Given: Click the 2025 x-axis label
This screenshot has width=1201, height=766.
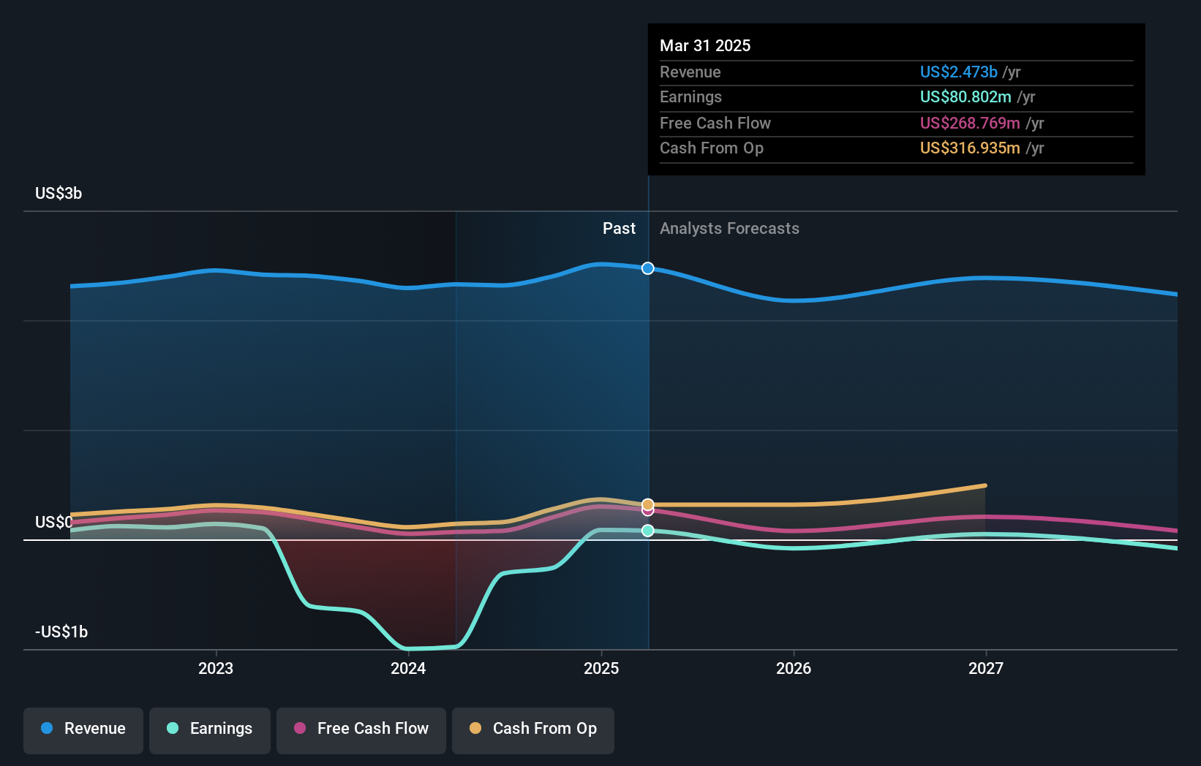Looking at the screenshot, I should pos(601,668).
